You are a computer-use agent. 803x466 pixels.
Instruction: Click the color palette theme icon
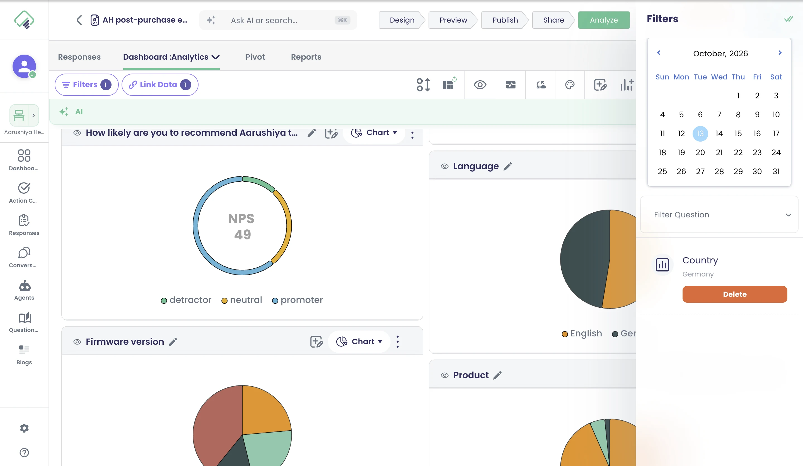click(570, 85)
